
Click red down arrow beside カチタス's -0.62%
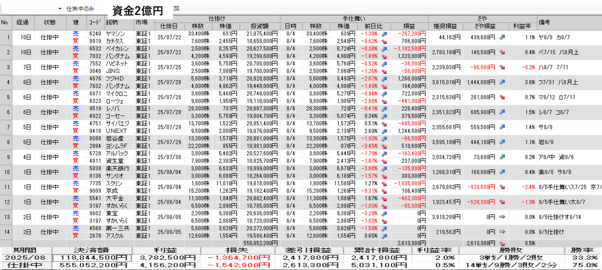coord(384,41)
